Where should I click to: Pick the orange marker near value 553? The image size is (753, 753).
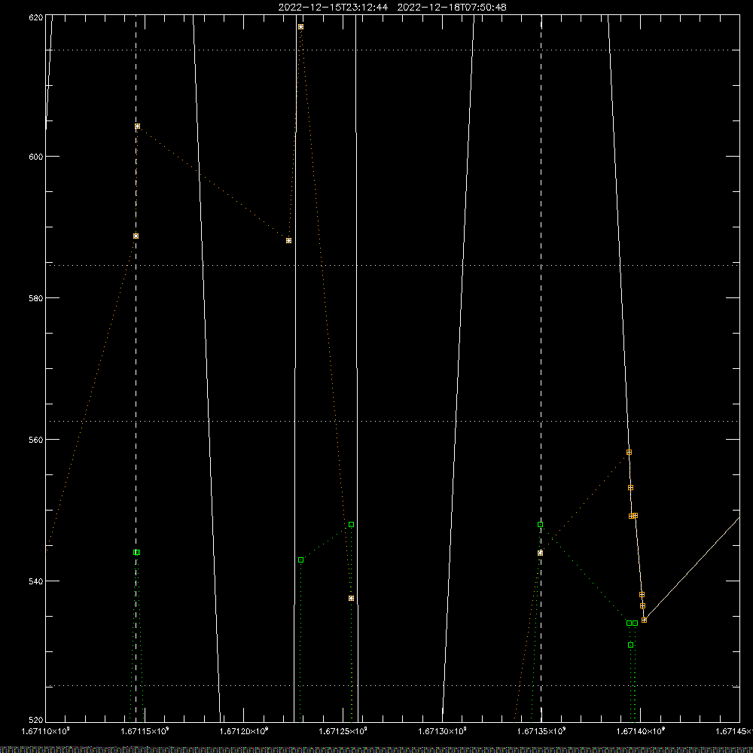[x=630, y=487]
